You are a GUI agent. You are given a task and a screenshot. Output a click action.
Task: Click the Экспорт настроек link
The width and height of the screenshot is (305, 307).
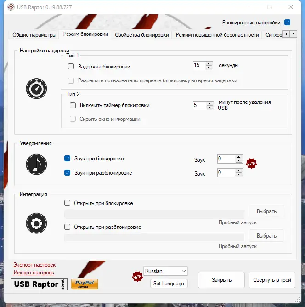[34, 265]
